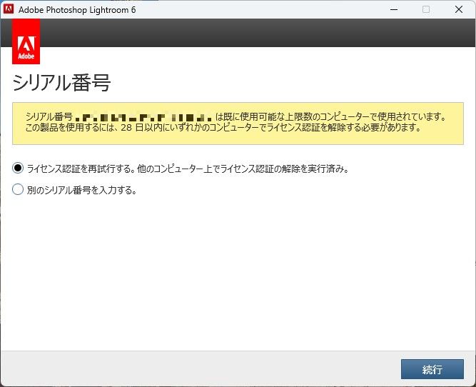The image size is (476, 387).
Task: Click the 続行 button
Action: pyautogui.click(x=432, y=369)
